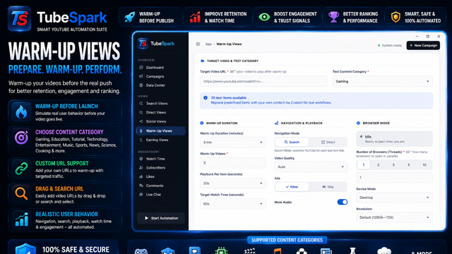Choose Skip for Ads

coord(328,187)
